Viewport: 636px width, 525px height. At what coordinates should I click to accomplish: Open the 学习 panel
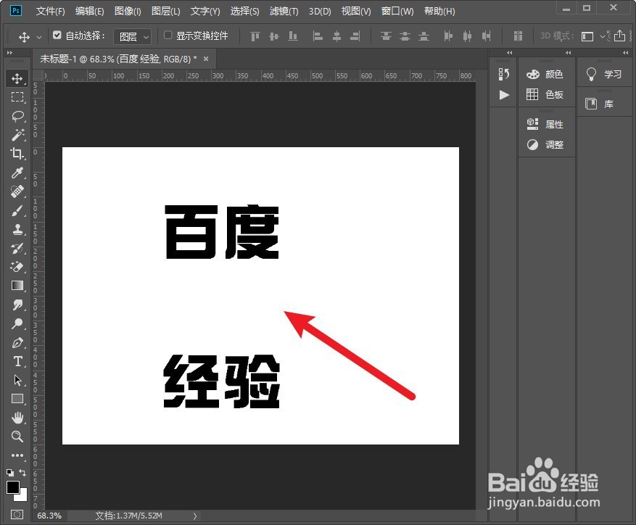tap(603, 74)
